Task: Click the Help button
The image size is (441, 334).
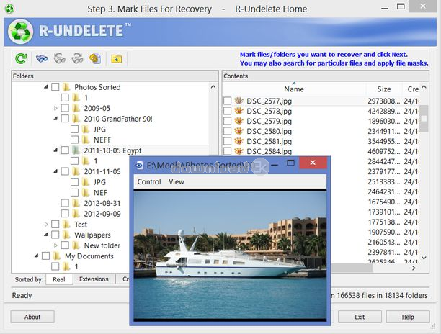Action: [408, 317]
